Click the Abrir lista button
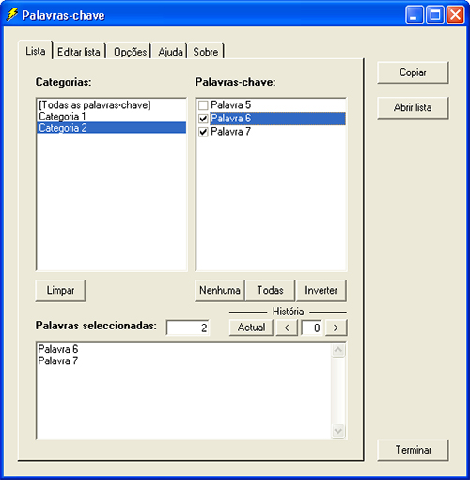Image resolution: width=470 pixels, height=480 pixels. pos(413,107)
